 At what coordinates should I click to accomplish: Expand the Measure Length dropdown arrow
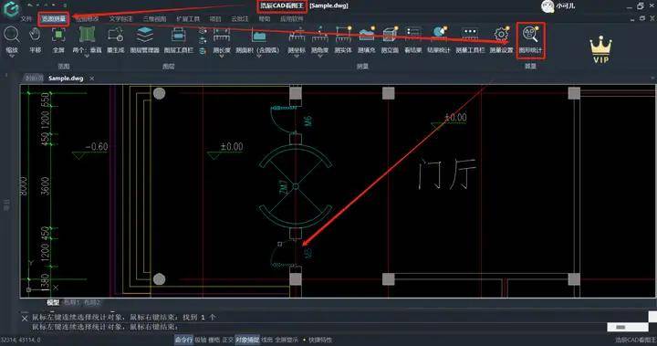pos(222,56)
